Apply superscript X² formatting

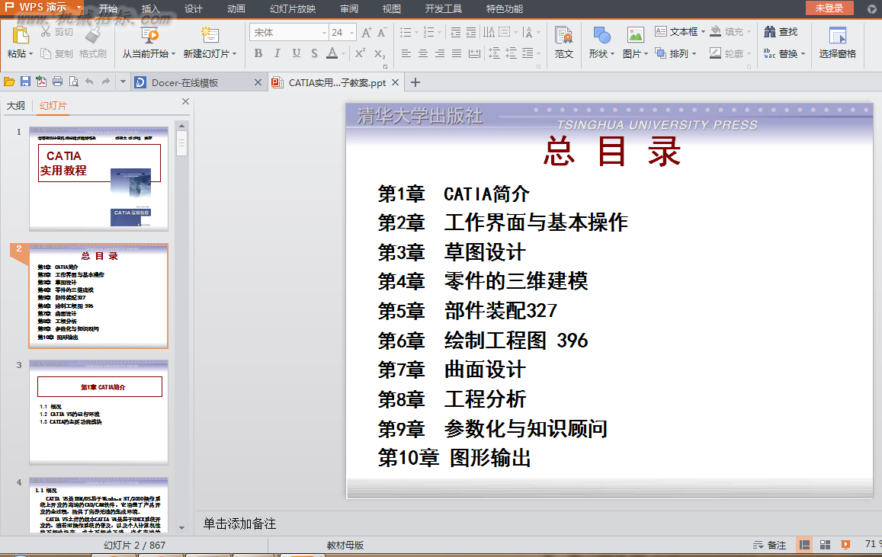pyautogui.click(x=361, y=53)
